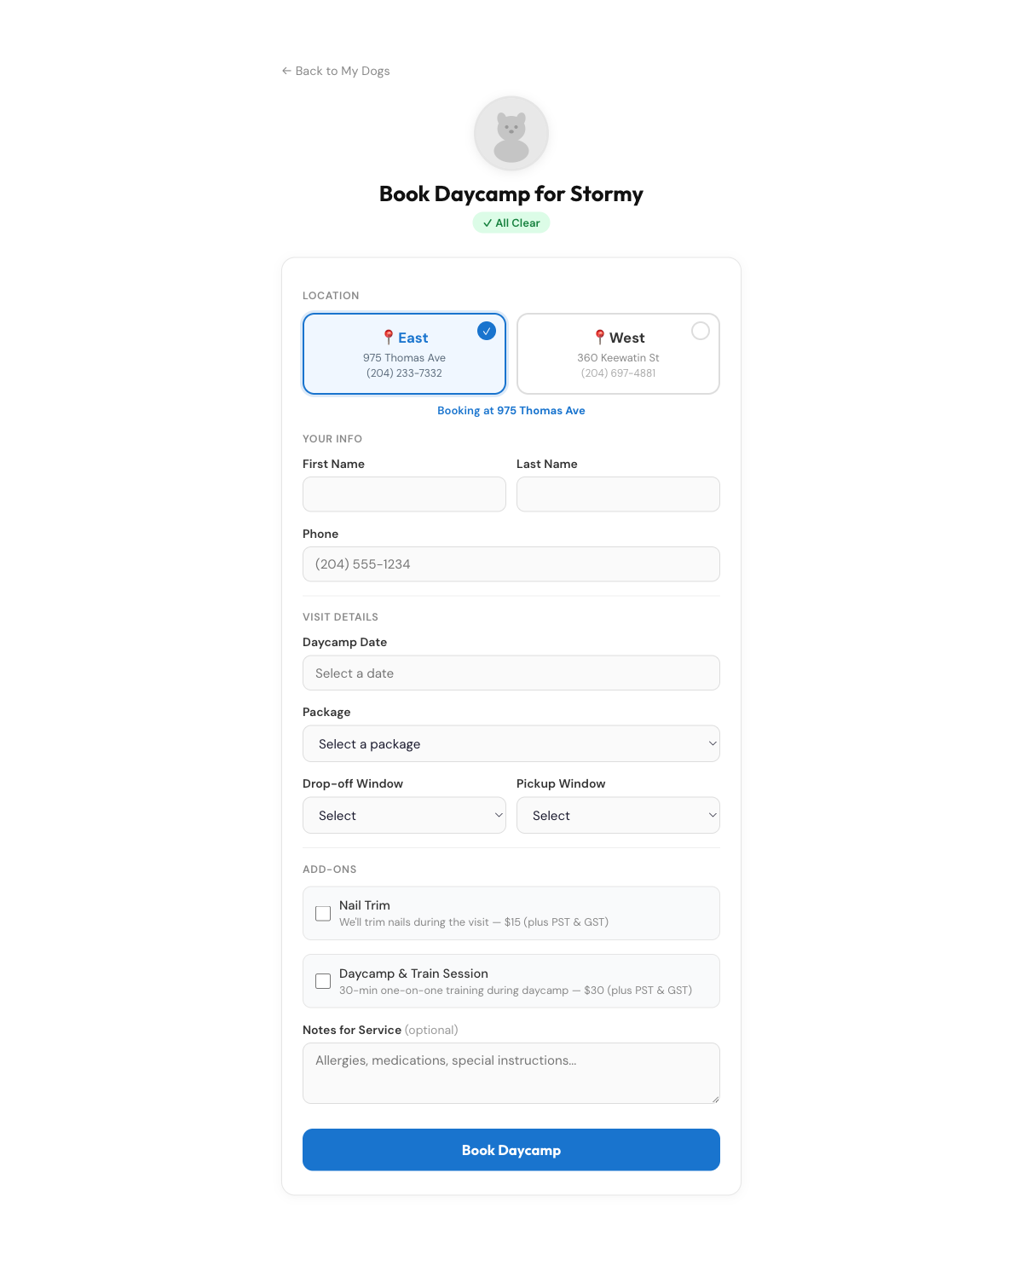Check the Daycamp & Train Session add-on
This screenshot has height=1271, width=1010.
(x=323, y=981)
